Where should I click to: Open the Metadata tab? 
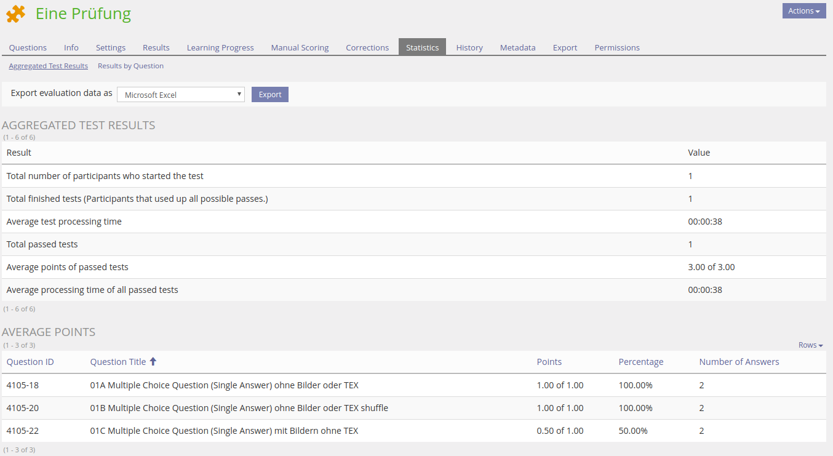coord(517,47)
